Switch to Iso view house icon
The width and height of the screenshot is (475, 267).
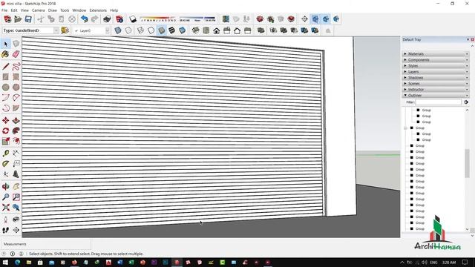click(x=195, y=30)
